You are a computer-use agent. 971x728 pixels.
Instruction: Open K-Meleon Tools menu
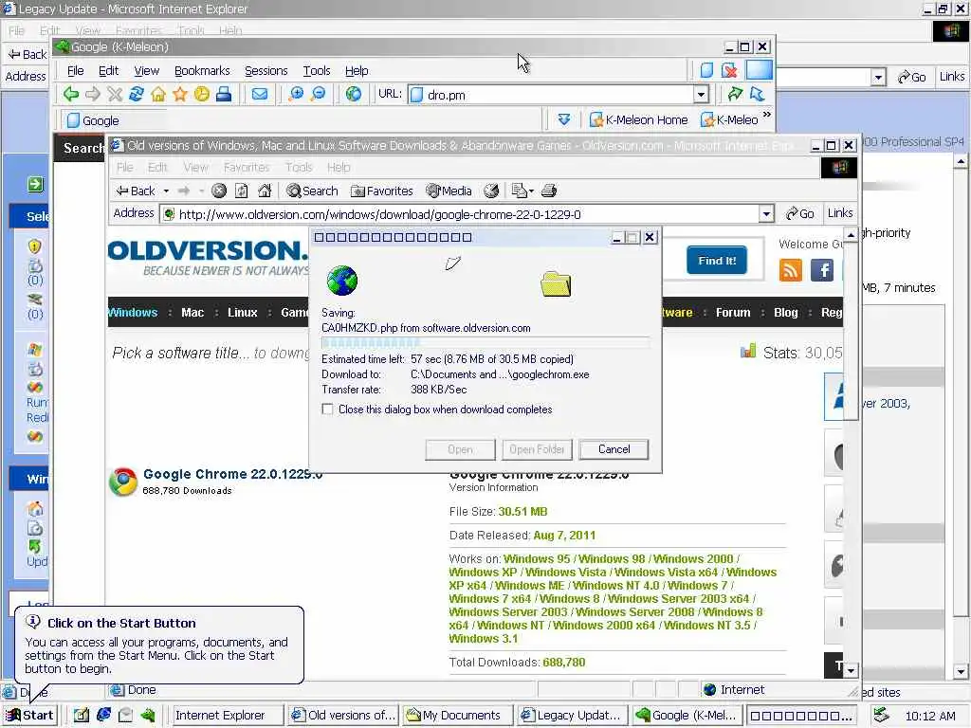click(317, 70)
